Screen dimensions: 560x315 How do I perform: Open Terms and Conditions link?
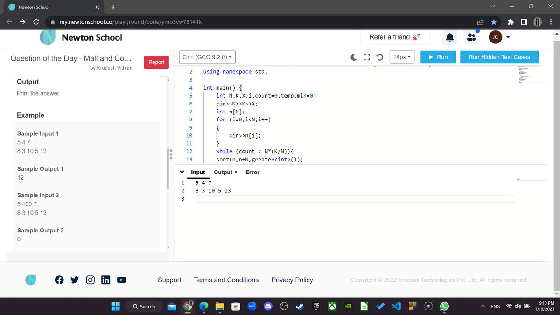pyautogui.click(x=226, y=280)
